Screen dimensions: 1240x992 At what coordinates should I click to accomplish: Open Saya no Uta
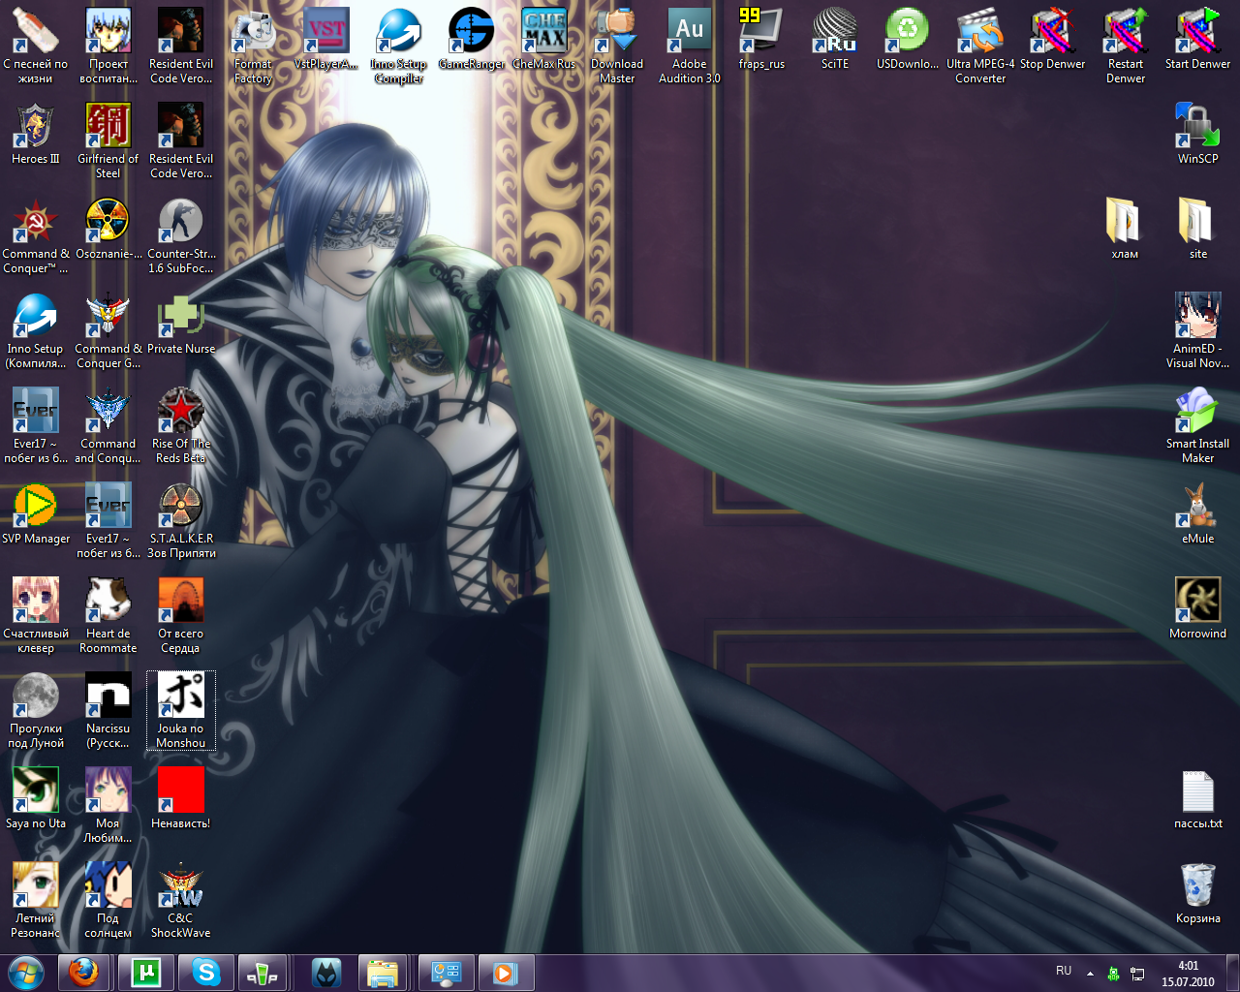coord(36,799)
